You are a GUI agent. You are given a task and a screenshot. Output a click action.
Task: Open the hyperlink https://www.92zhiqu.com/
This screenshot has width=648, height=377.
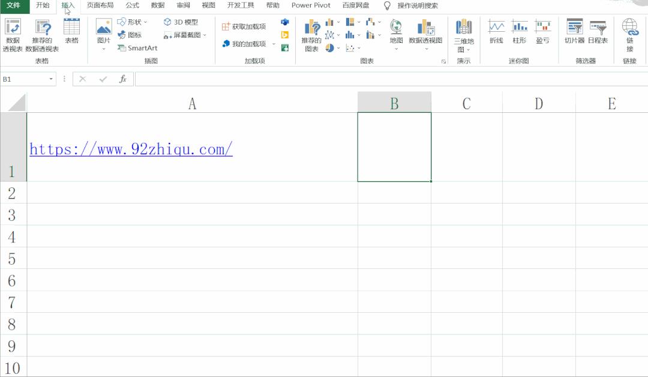pyautogui.click(x=131, y=149)
